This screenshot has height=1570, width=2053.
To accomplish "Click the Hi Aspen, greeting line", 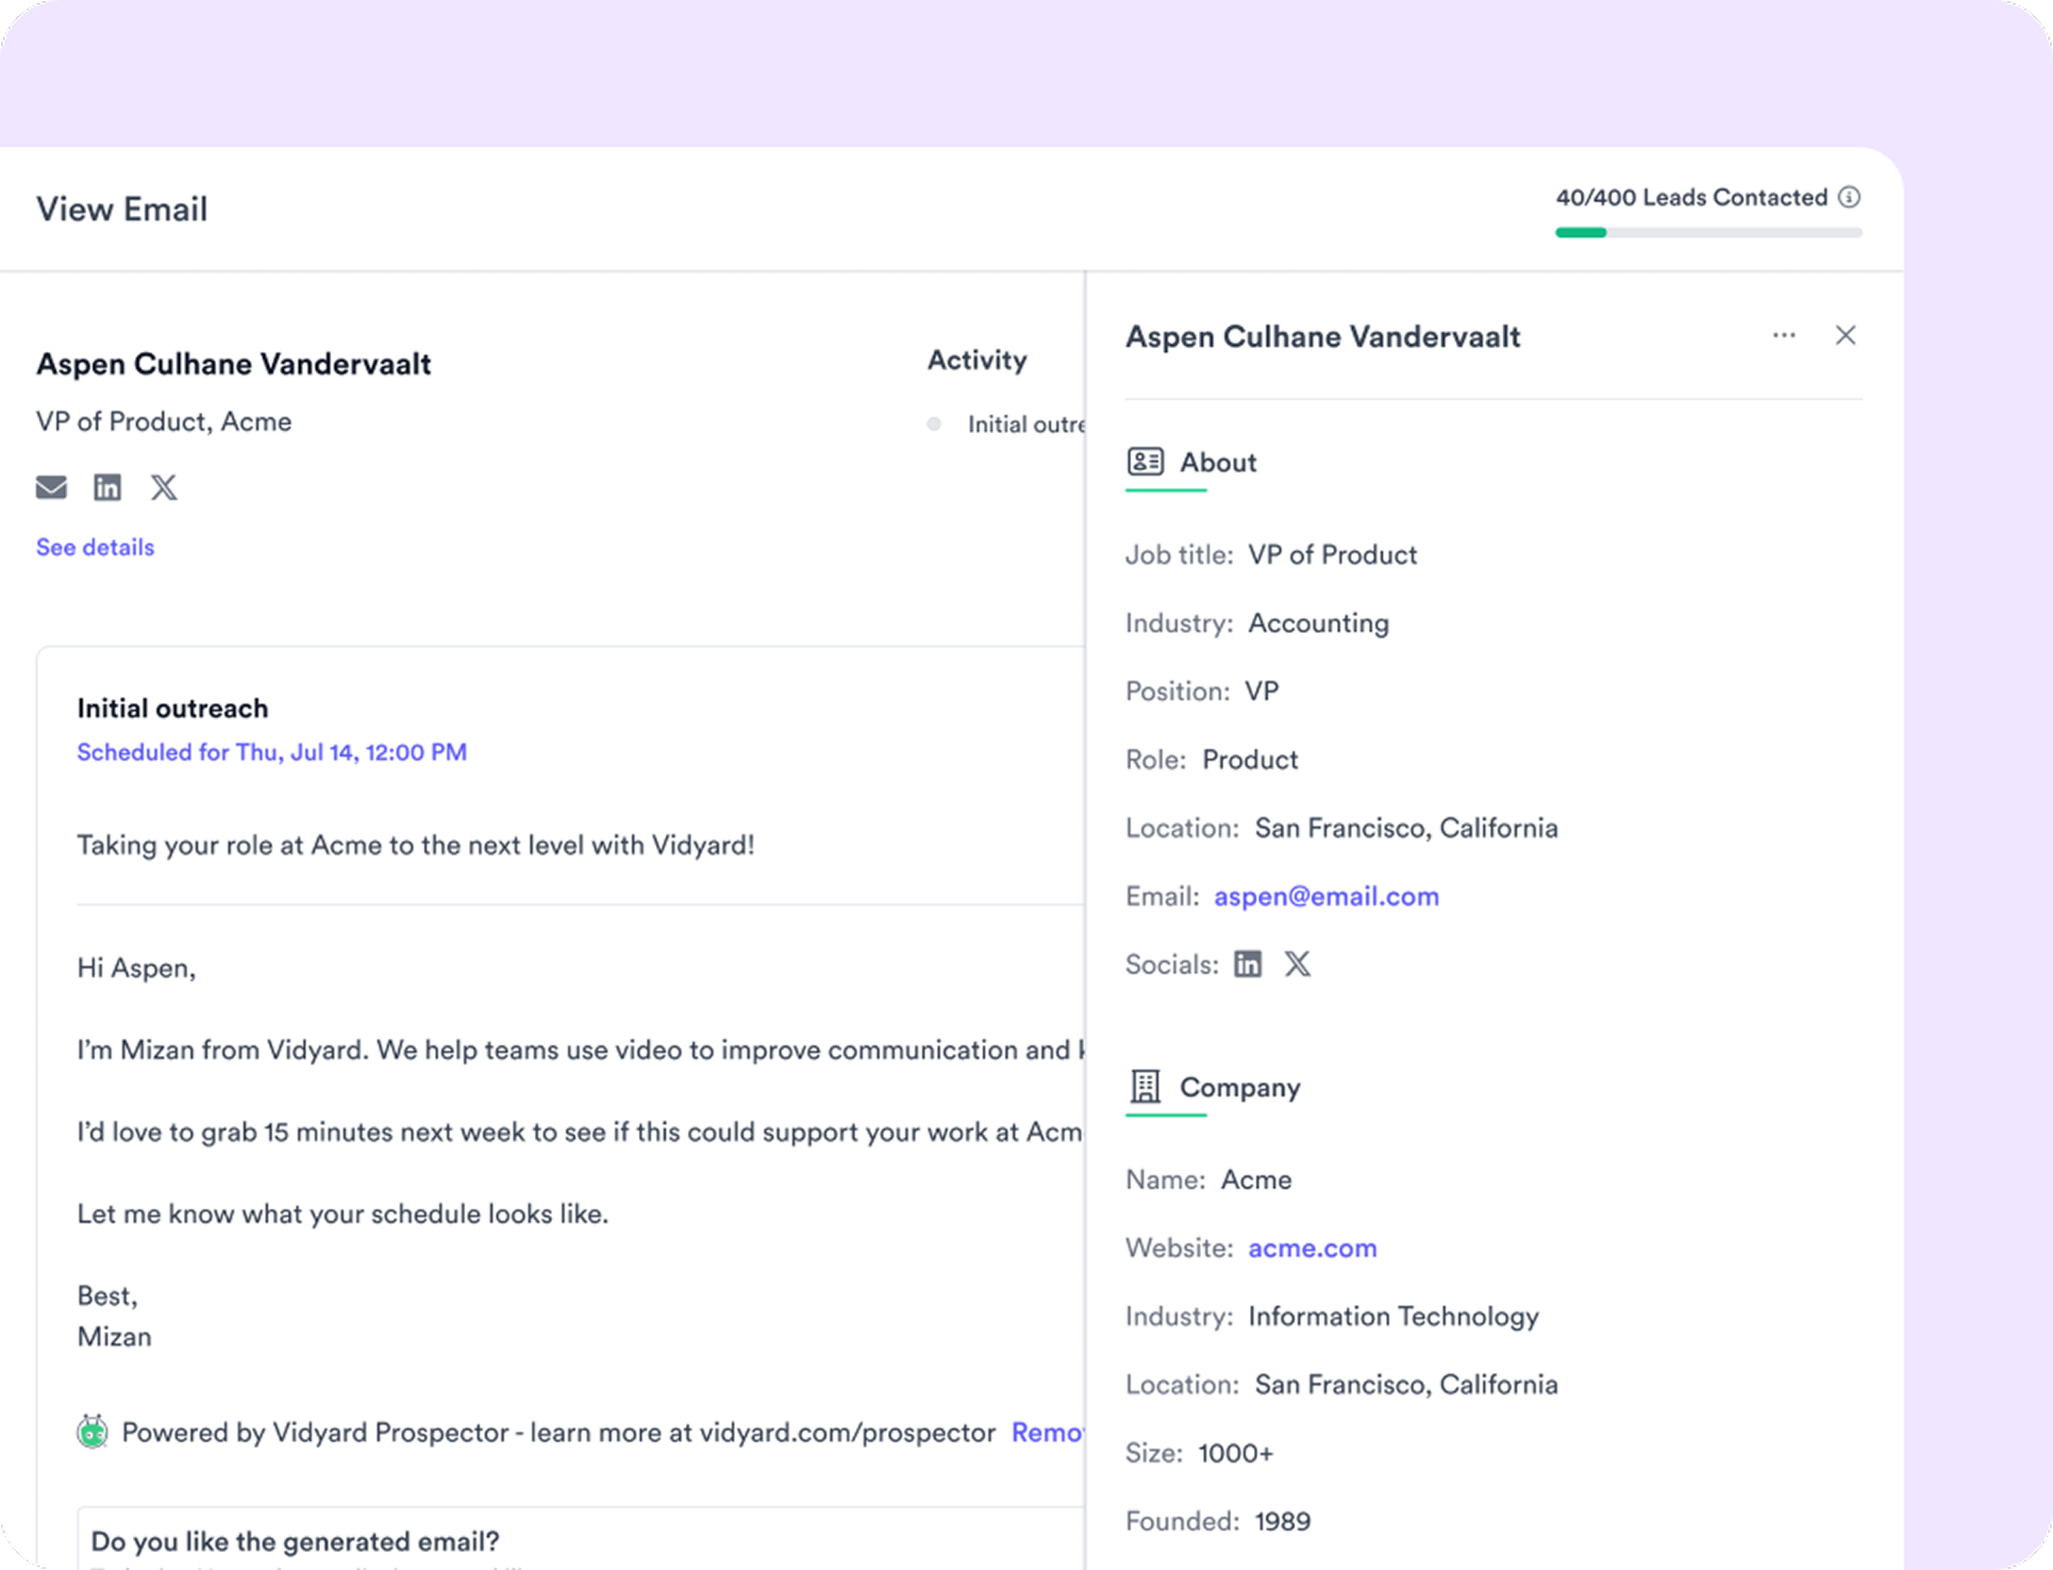I will (137, 968).
